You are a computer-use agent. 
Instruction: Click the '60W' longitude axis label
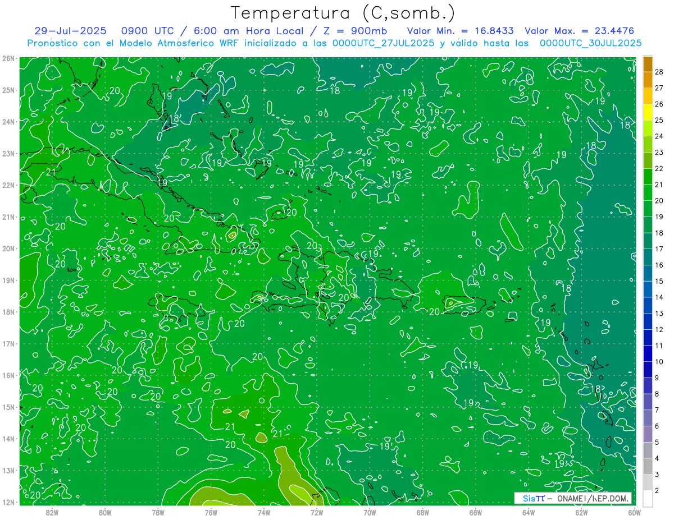635,512
